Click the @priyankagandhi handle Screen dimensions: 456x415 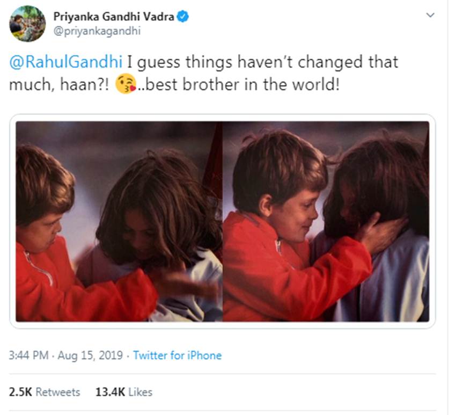pyautogui.click(x=97, y=31)
